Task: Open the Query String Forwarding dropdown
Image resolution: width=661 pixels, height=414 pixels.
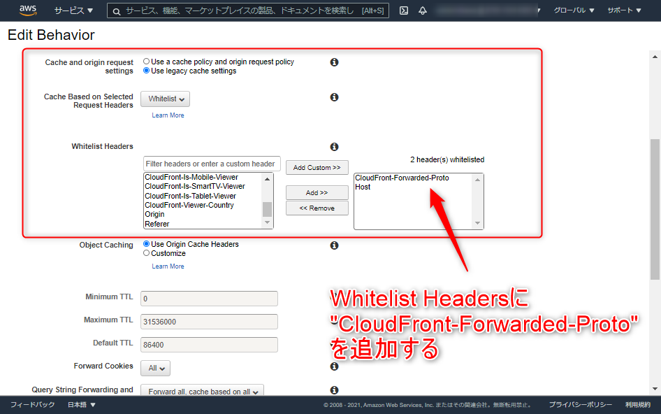Action: pos(202,391)
